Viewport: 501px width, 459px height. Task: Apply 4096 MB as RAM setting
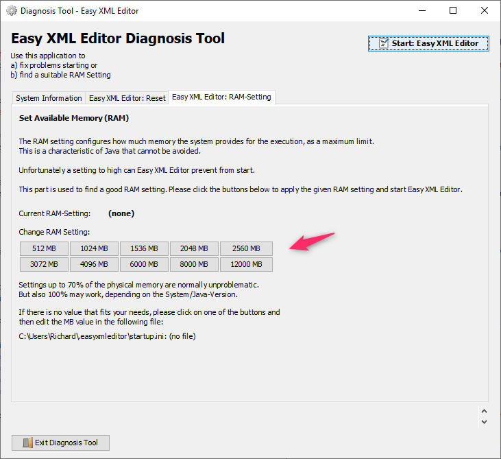click(93, 264)
